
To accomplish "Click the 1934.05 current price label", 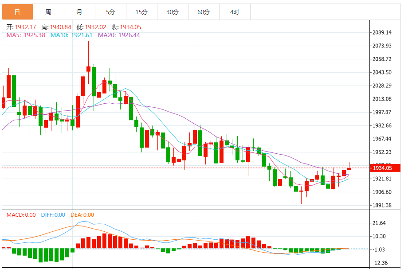I will pos(385,168).
